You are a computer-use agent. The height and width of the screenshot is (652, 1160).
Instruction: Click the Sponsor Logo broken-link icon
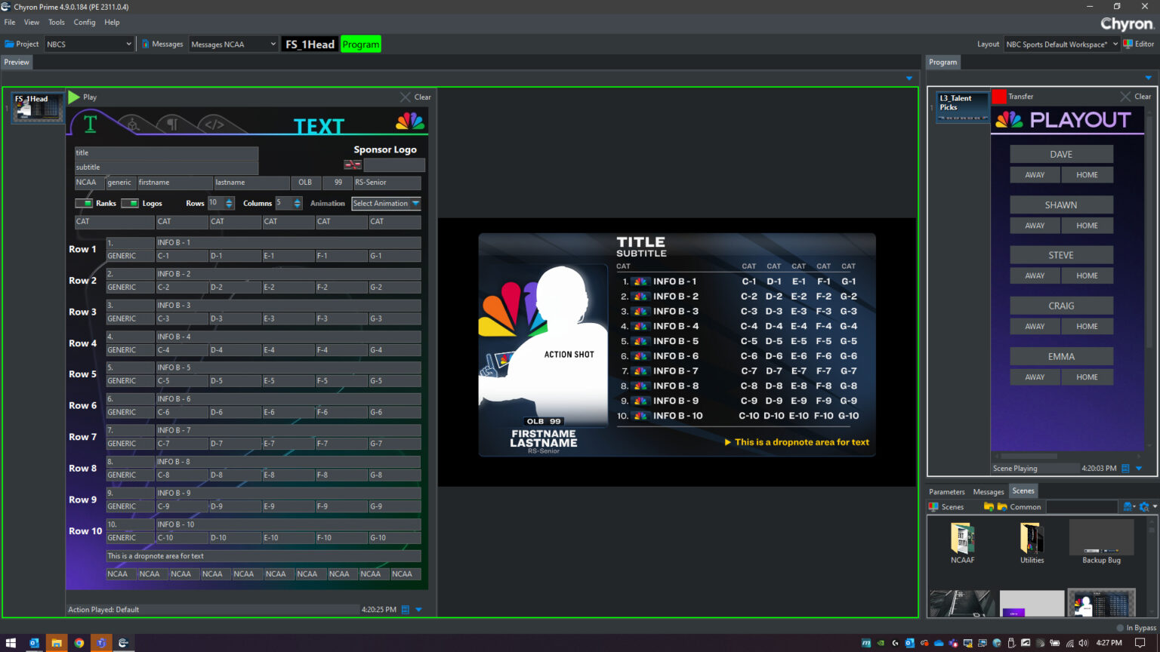(x=352, y=165)
